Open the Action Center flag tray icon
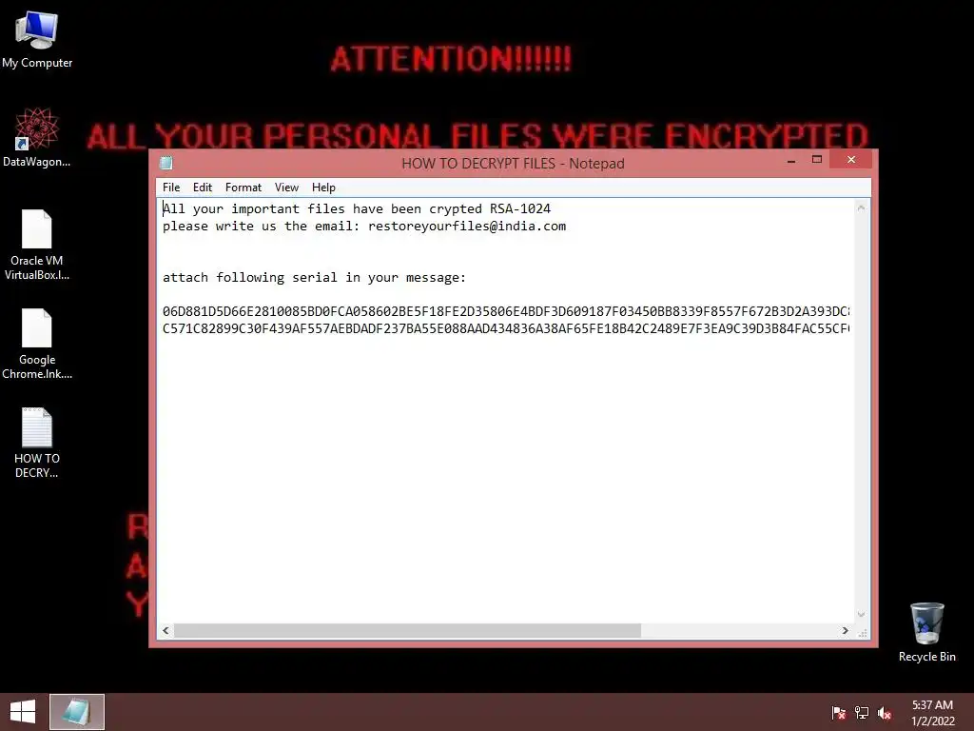Screen dimensions: 974x731 838,713
